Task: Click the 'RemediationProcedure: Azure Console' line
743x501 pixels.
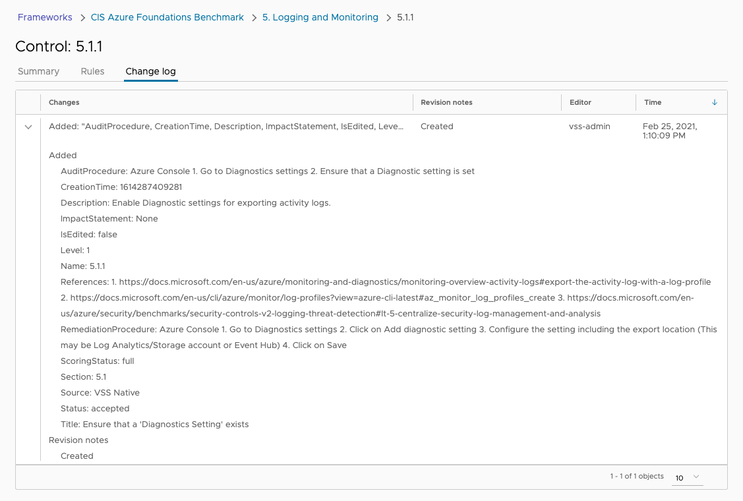Action: (388, 337)
